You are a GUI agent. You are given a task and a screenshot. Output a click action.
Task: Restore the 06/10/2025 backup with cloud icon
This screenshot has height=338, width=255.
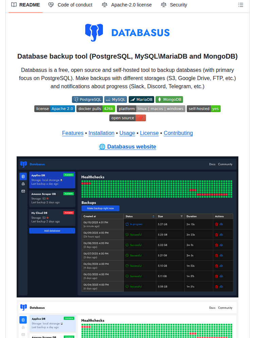[221, 224]
